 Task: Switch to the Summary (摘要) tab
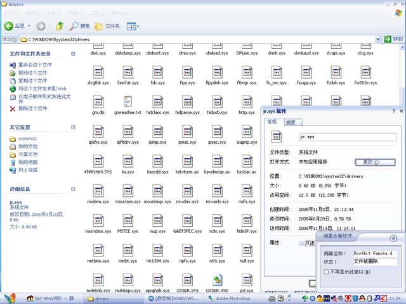point(291,122)
